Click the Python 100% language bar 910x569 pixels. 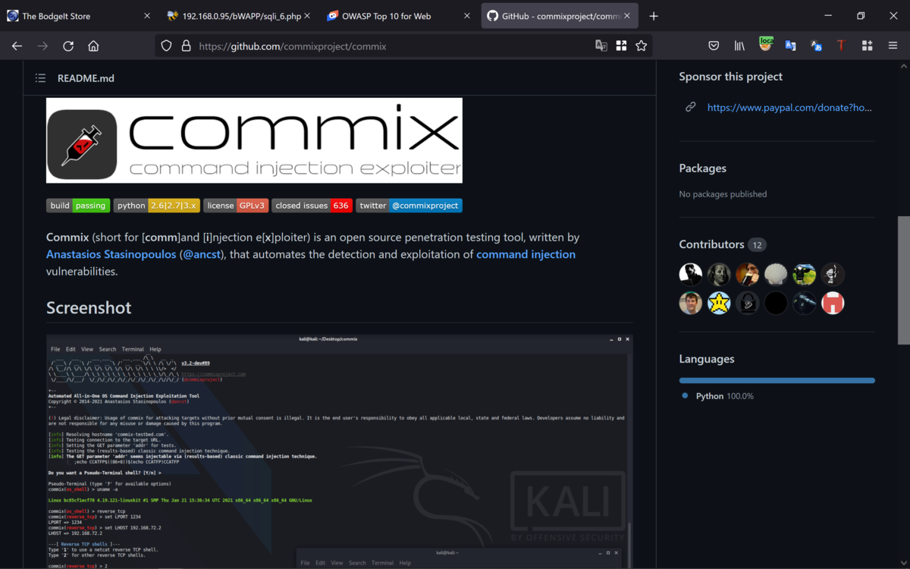click(x=777, y=380)
